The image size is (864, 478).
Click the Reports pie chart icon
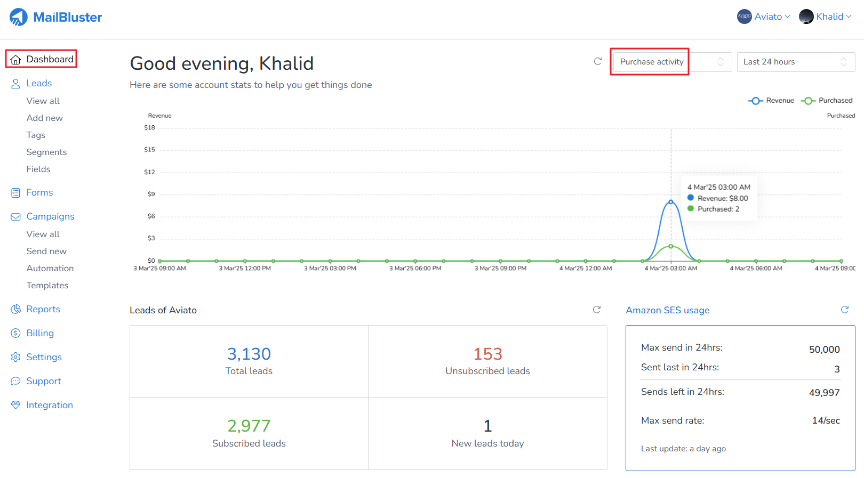tap(15, 310)
